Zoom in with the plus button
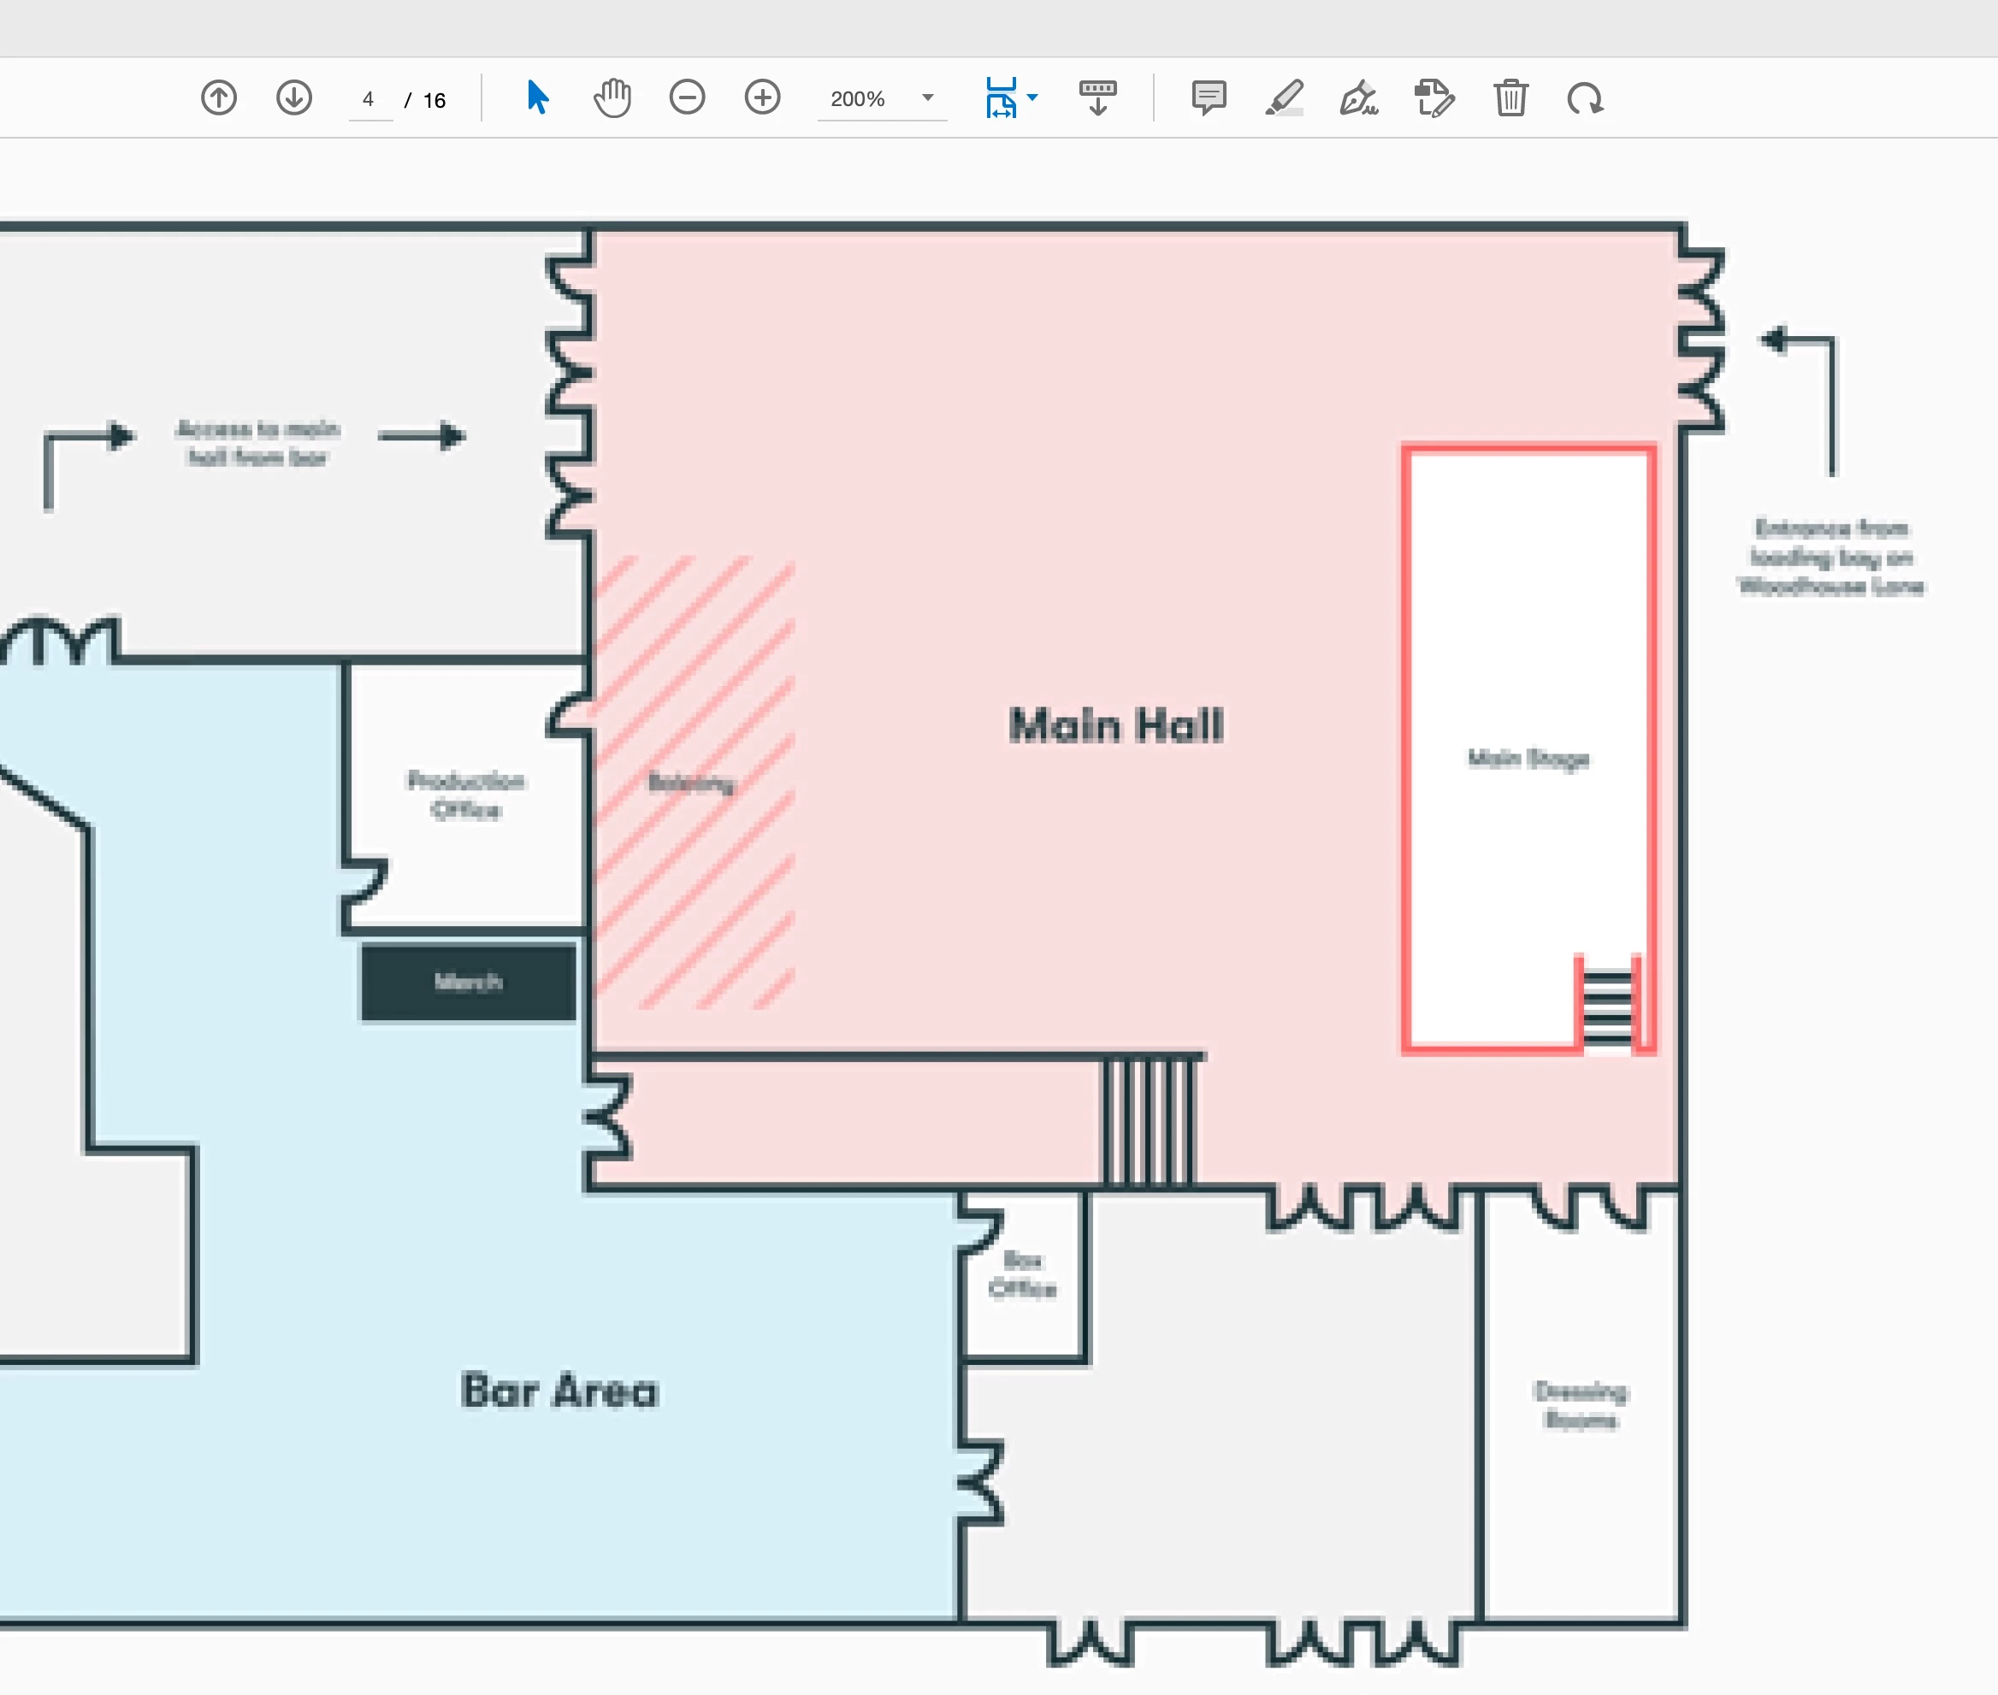1998x1695 pixels. (763, 98)
